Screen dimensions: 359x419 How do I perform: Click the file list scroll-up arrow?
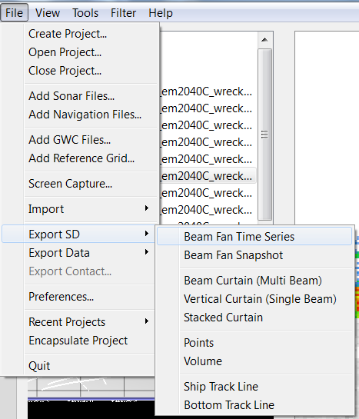coord(264,40)
